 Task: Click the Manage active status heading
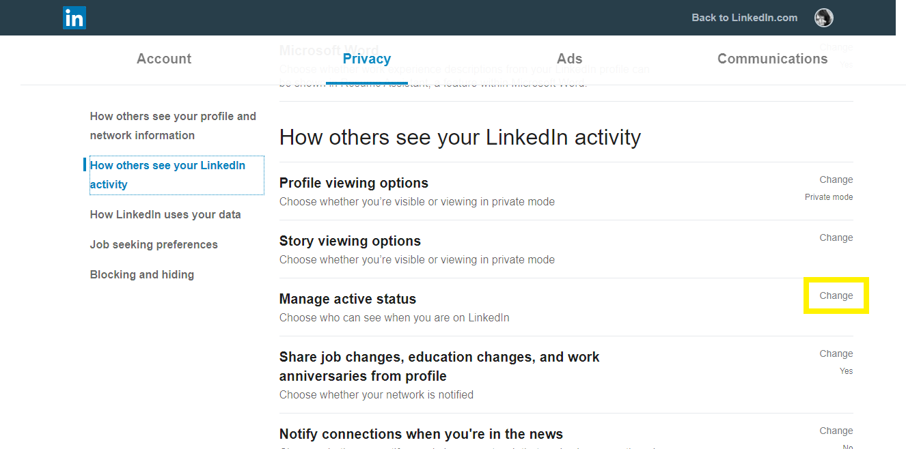click(348, 298)
